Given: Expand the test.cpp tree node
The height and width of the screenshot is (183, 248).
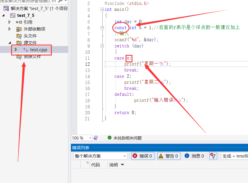Looking at the screenshot, I should point(16,49).
